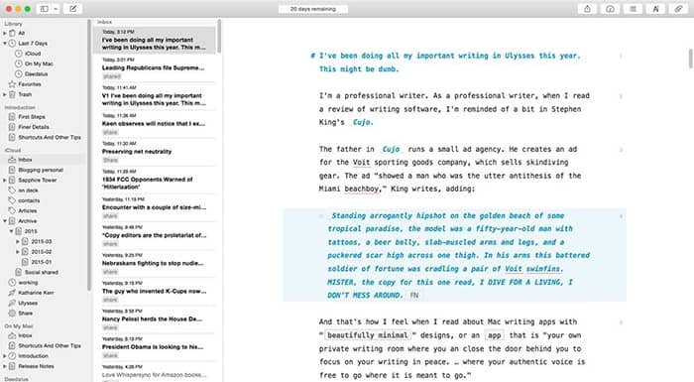Click the first Cujo italic text in editor
The height and width of the screenshot is (382, 694).
tap(363, 122)
